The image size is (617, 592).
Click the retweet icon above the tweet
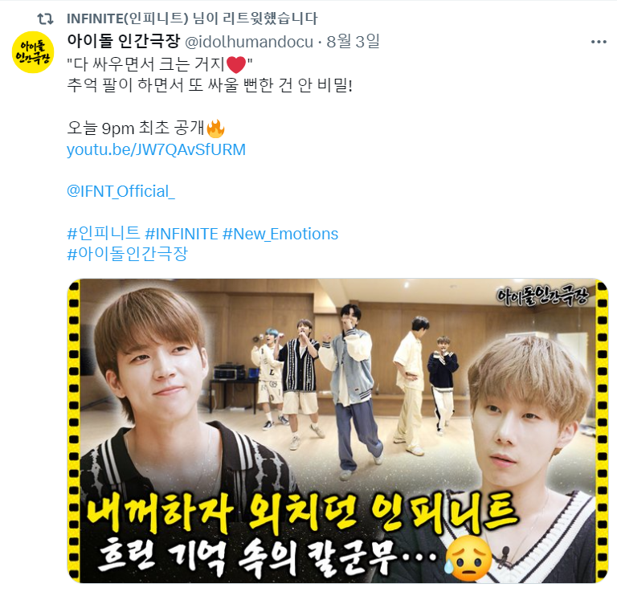coord(45,18)
